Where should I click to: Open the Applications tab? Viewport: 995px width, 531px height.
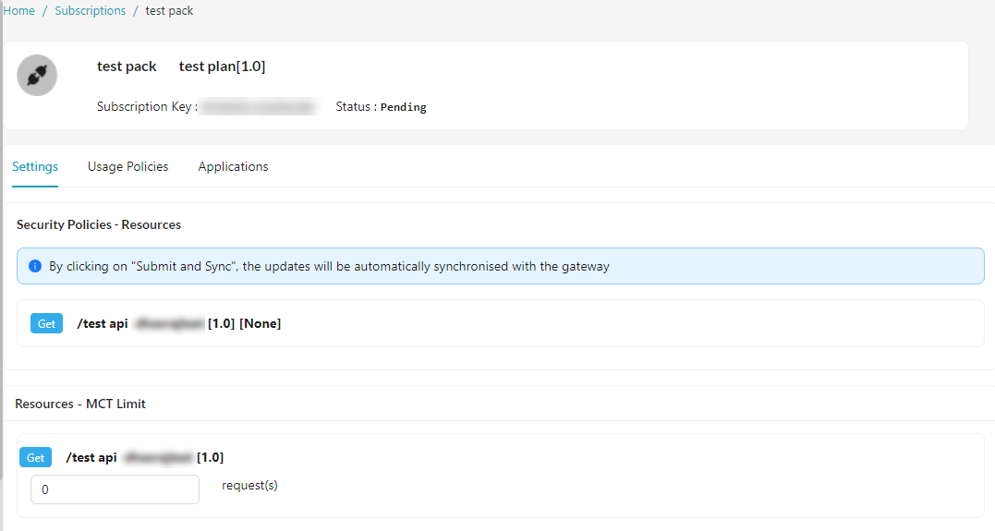coord(233,166)
